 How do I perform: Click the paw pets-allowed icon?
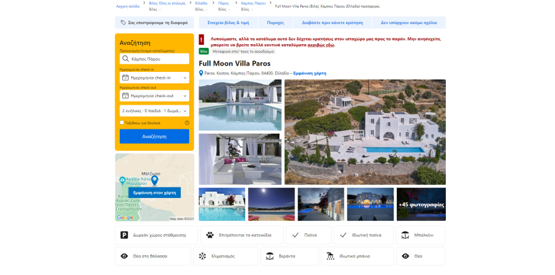[210, 235]
